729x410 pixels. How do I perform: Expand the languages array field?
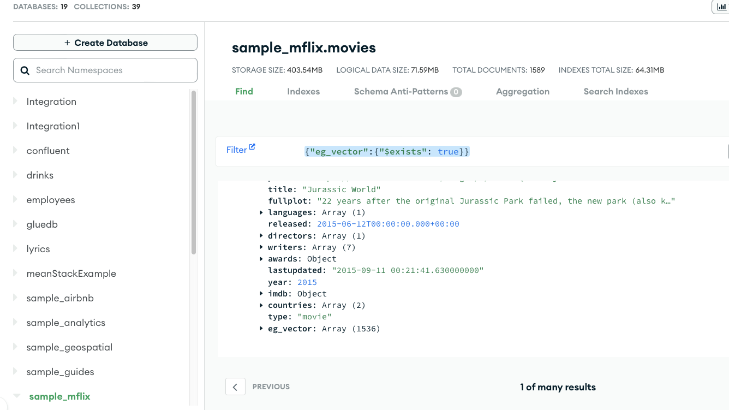262,212
